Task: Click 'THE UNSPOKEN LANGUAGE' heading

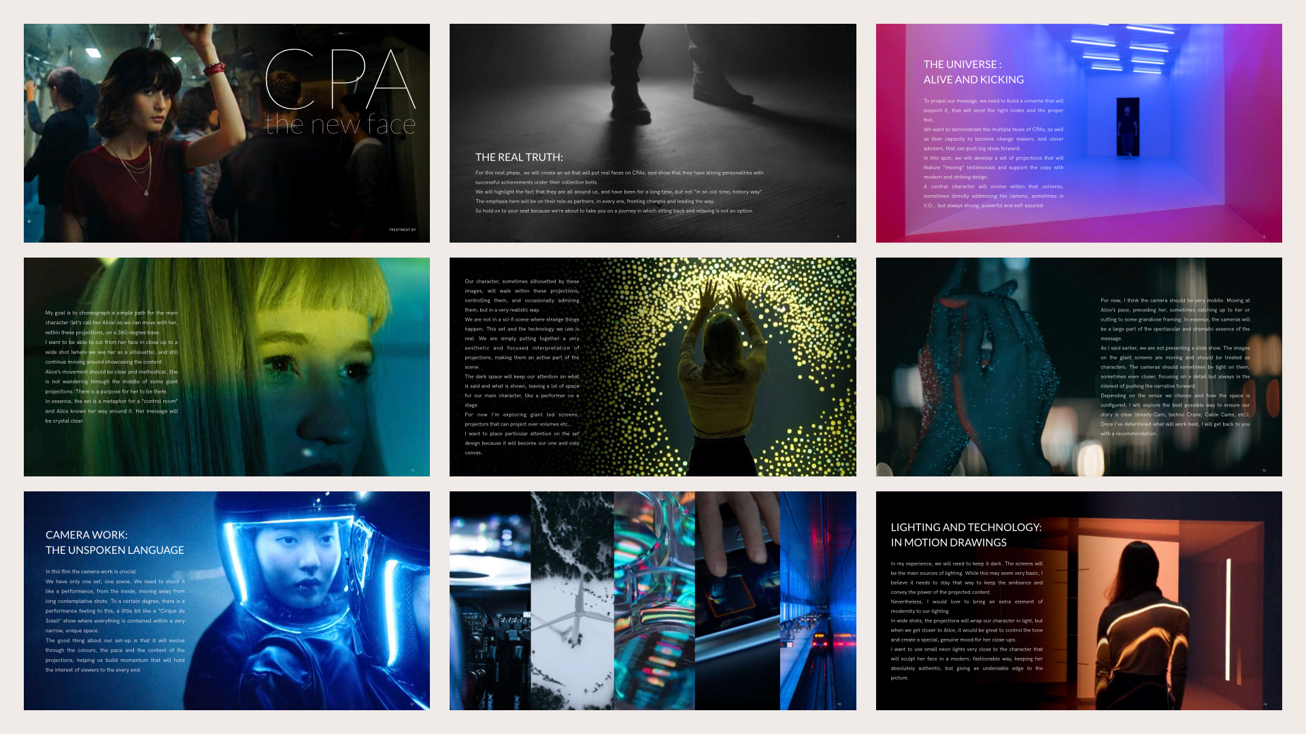Action: [114, 550]
